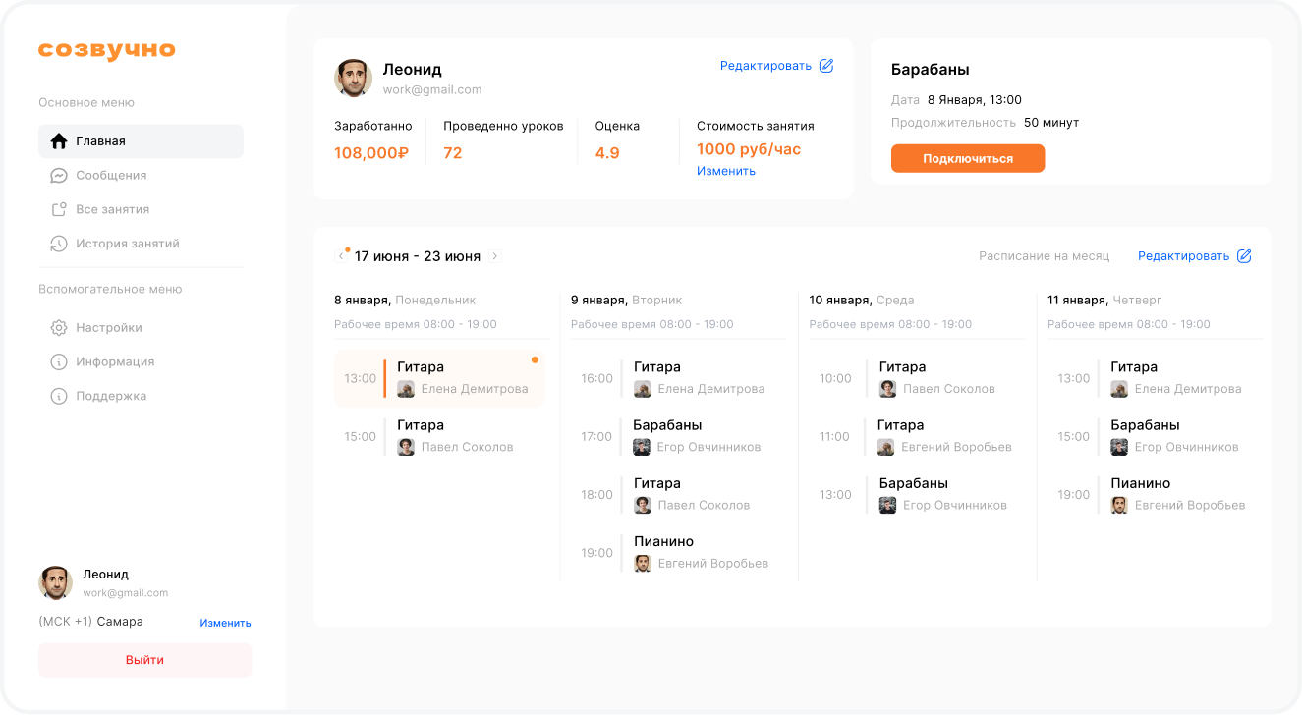Click the Поддержка support icon

point(59,397)
